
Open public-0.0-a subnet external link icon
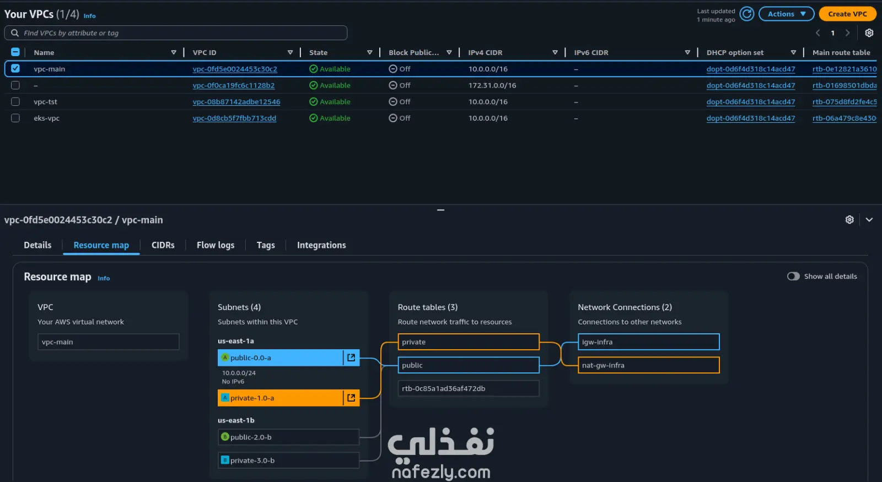[351, 358]
